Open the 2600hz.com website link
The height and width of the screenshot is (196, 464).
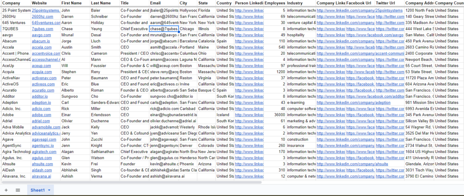(x=42, y=17)
